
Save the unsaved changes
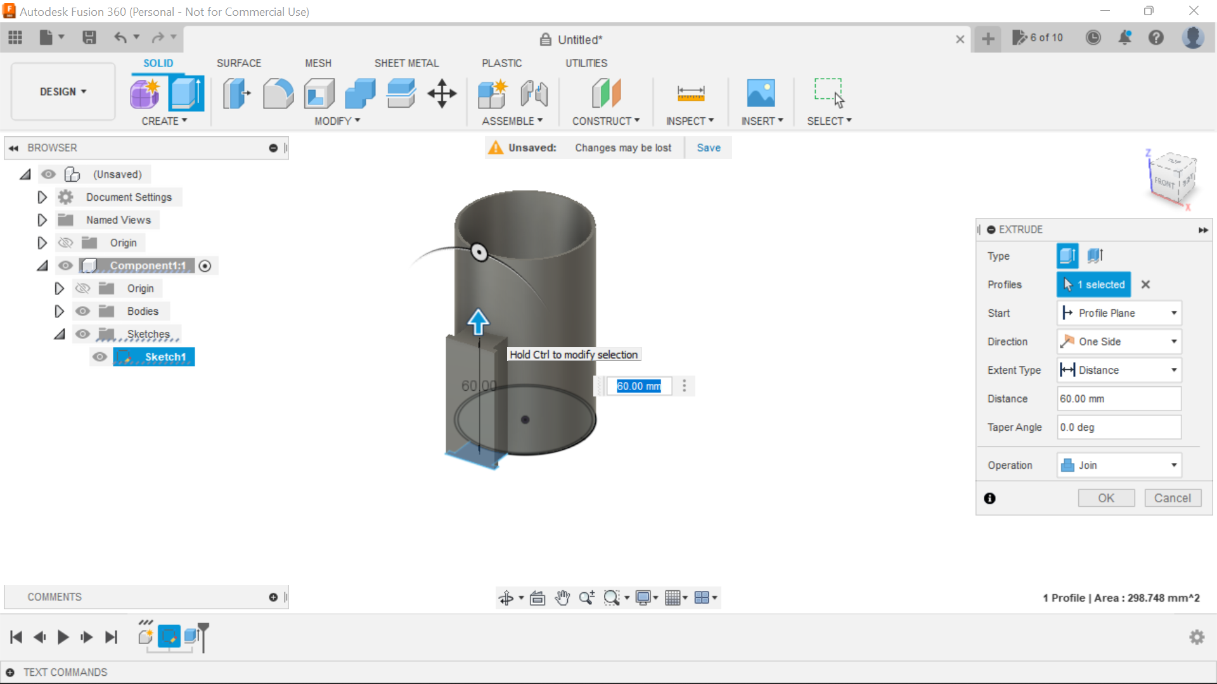point(708,148)
